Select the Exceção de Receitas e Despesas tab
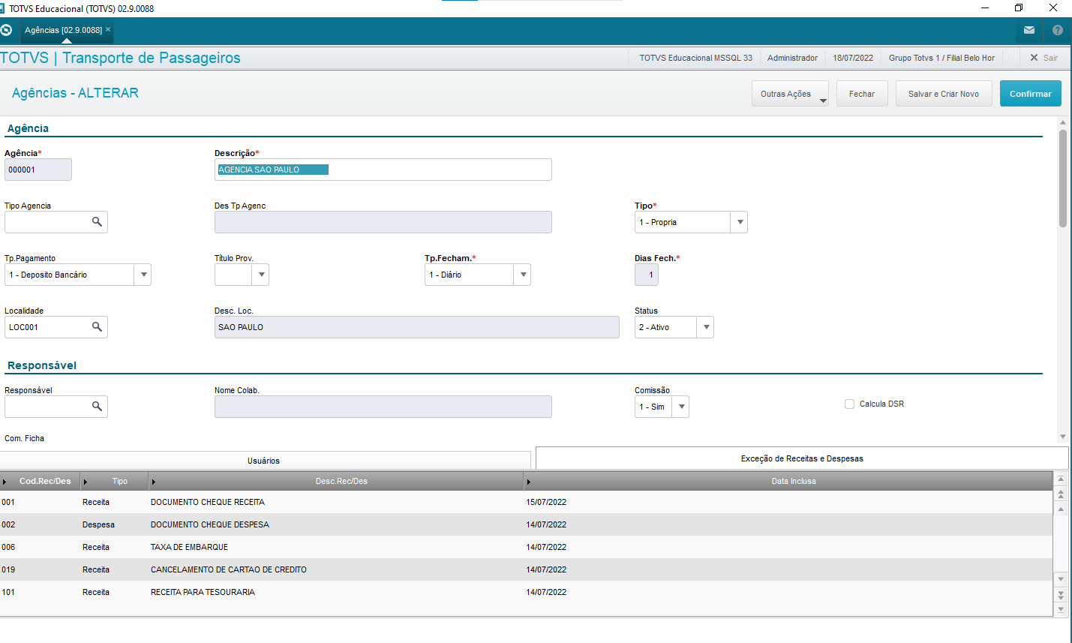This screenshot has width=1072, height=643. point(802,458)
